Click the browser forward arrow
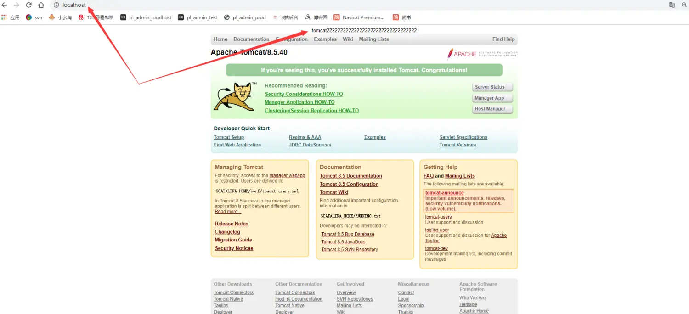The width and height of the screenshot is (689, 314). coord(17,5)
